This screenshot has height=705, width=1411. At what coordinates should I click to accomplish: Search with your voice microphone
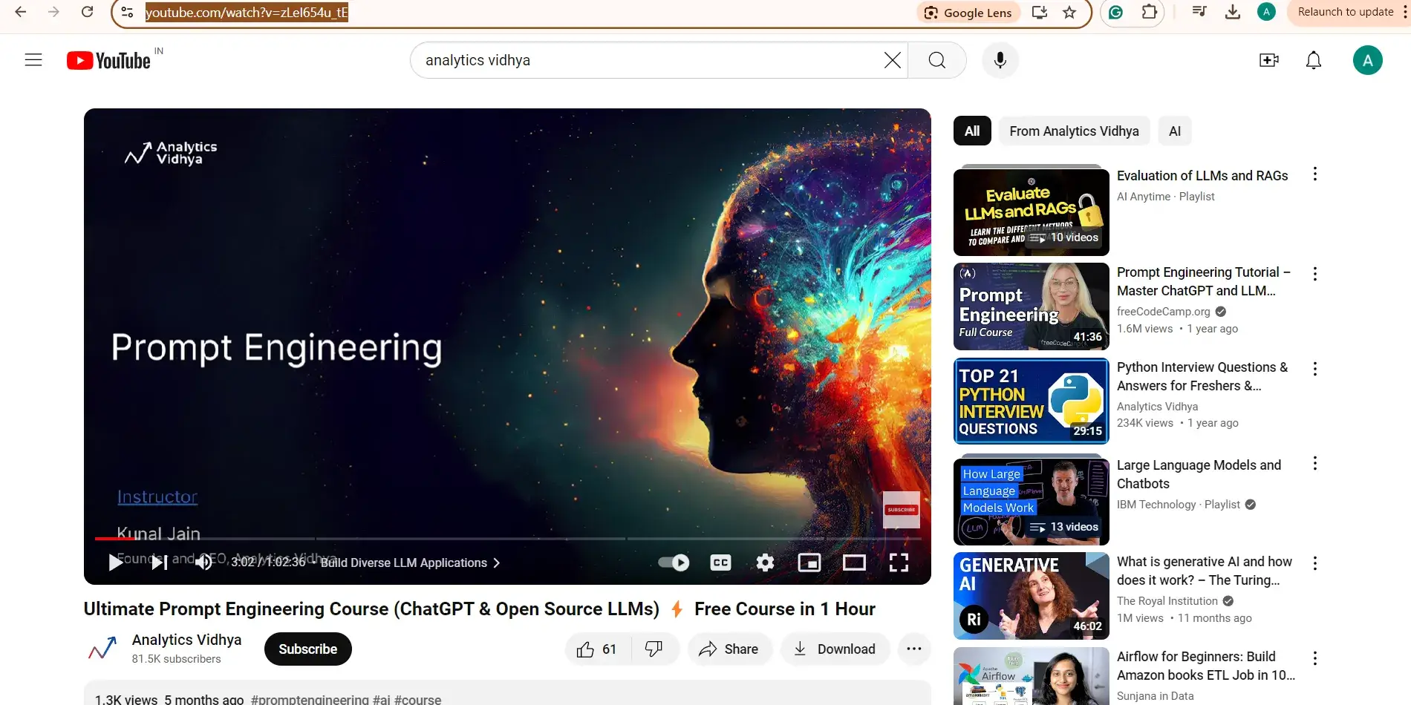[1000, 60]
